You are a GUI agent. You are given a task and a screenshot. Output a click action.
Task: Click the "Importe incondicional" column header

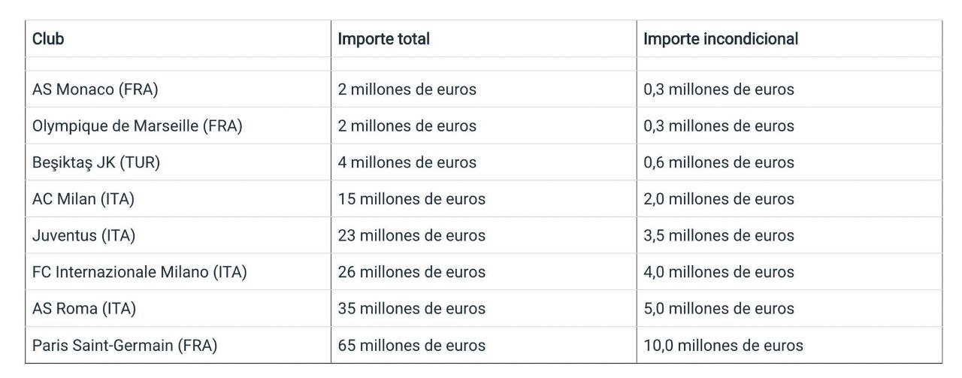tap(721, 39)
